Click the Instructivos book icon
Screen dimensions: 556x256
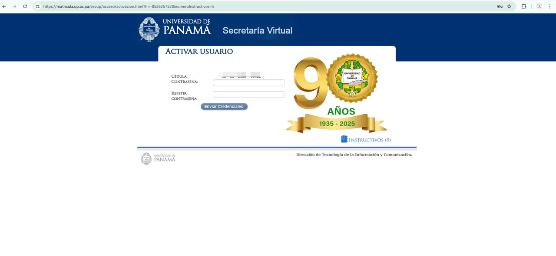pos(344,139)
